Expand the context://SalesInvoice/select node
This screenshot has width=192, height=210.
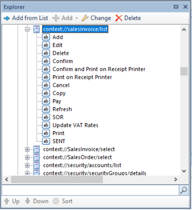(x=27, y=149)
